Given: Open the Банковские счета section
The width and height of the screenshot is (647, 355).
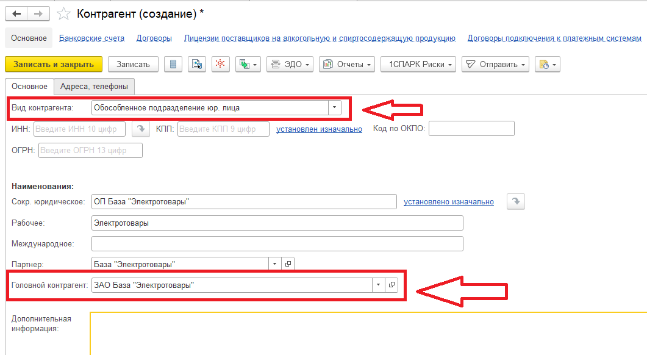Looking at the screenshot, I should click(91, 38).
